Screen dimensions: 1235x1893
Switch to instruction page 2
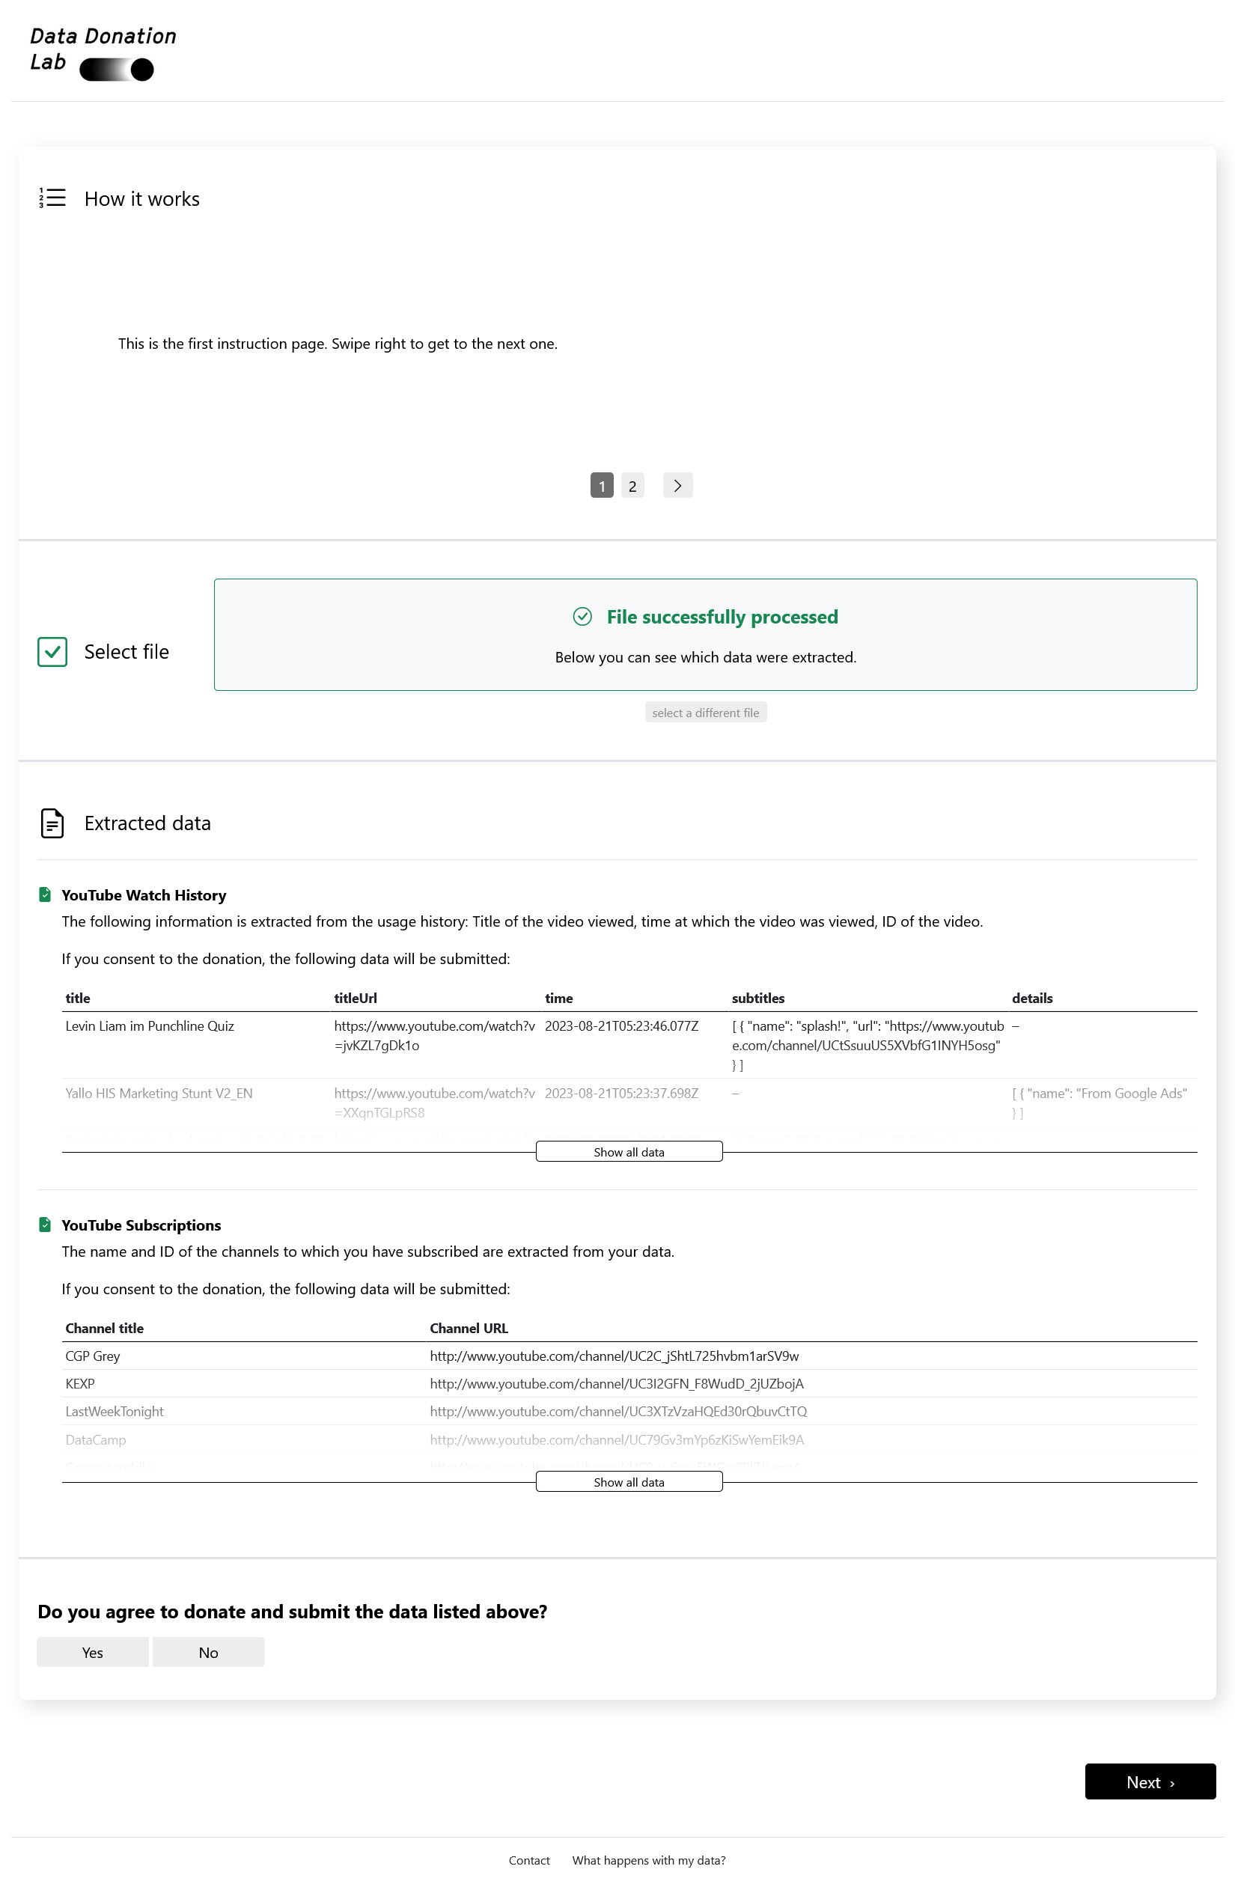pos(632,485)
